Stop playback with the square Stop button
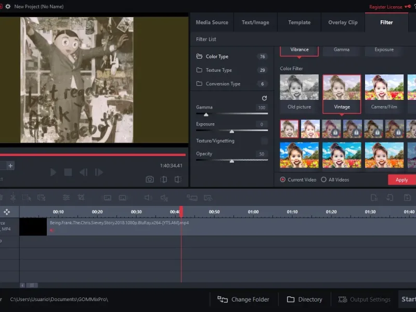The image size is (416, 312). (x=68, y=172)
